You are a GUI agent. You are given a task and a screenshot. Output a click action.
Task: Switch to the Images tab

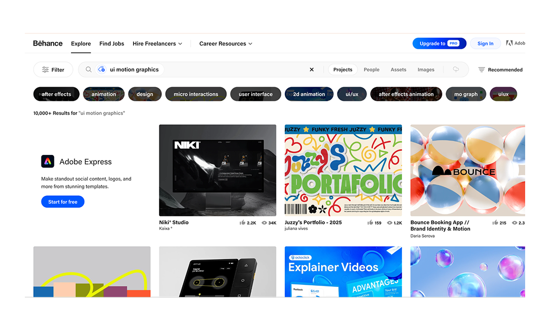426,69
